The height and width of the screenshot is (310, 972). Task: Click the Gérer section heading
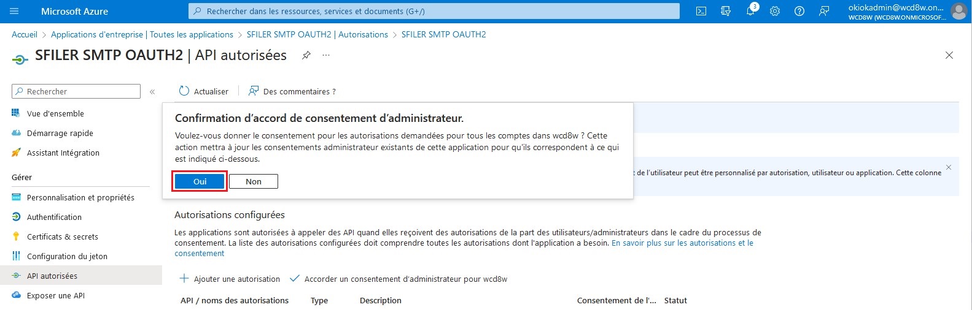pos(21,177)
